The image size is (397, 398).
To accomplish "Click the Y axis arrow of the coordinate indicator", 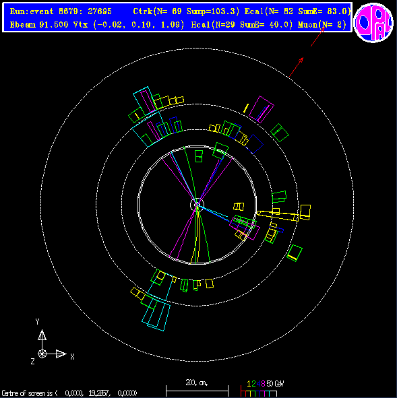I will pos(42,335).
